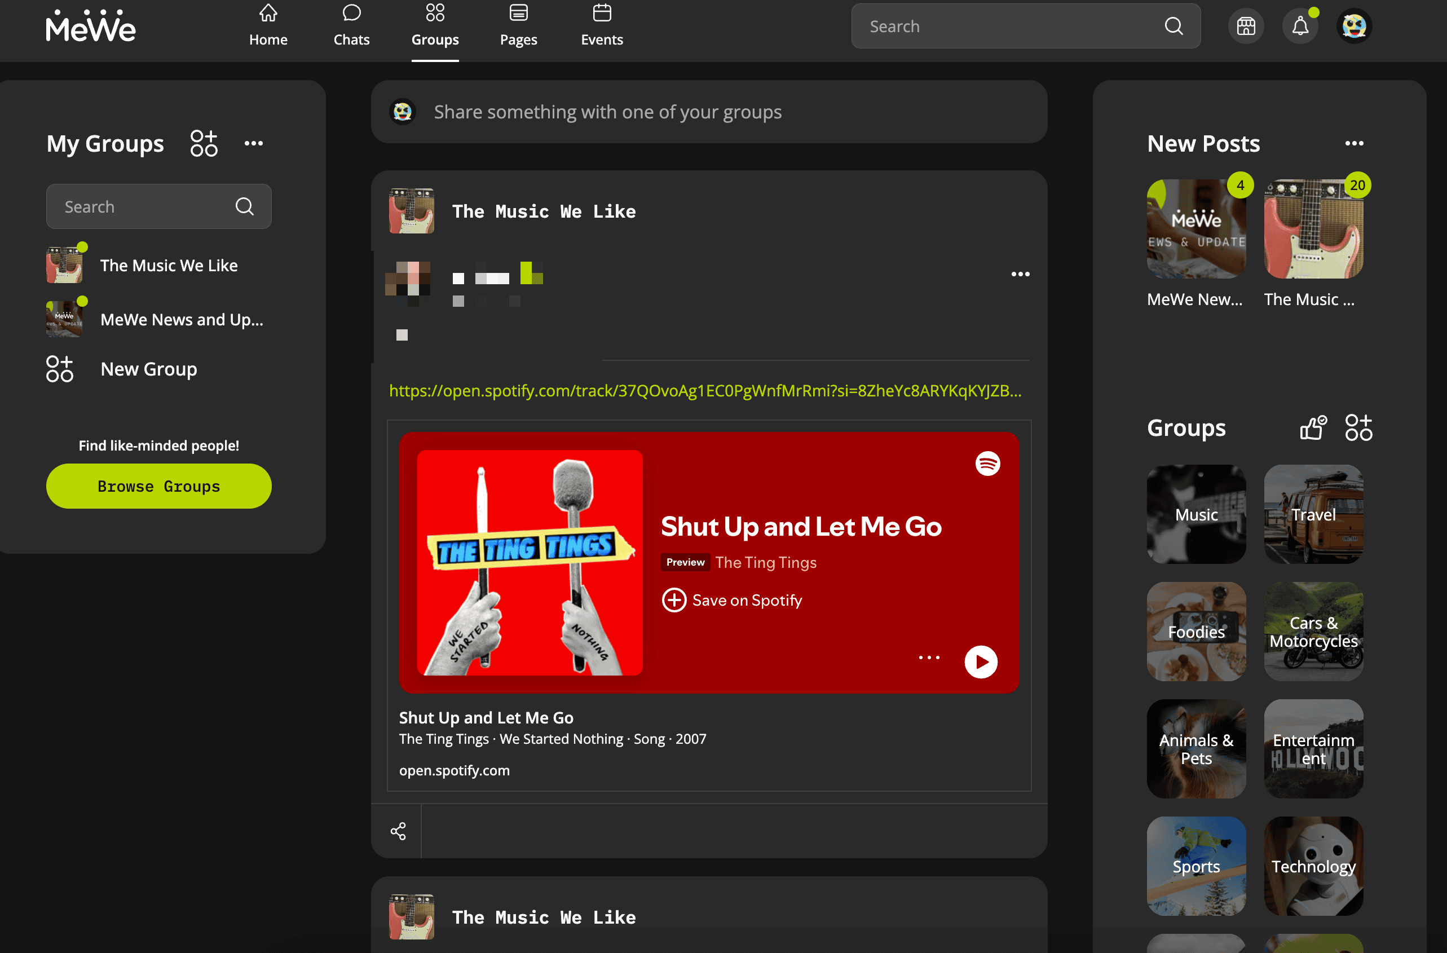1447x953 pixels.
Task: Click The Ting Tings album cover
Action: click(530, 563)
